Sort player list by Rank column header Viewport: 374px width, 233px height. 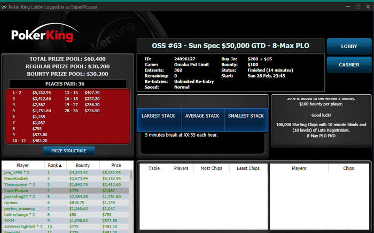[x=55, y=165]
